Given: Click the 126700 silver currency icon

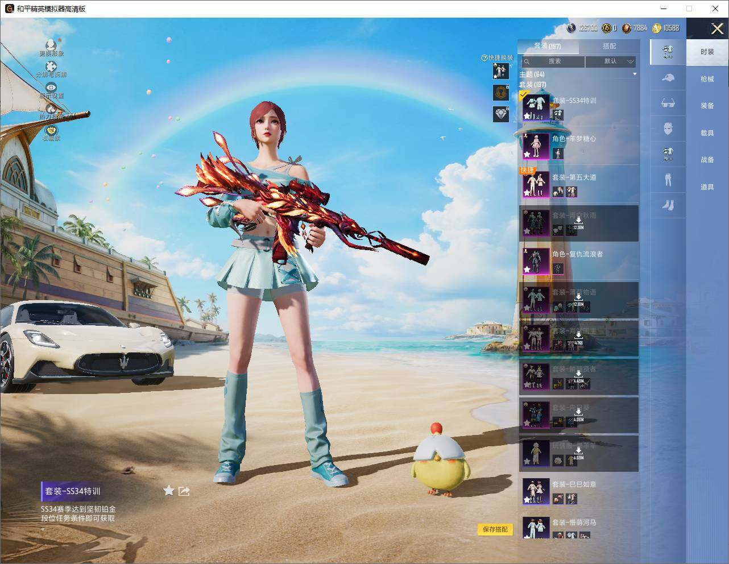Looking at the screenshot, I should 571,28.
